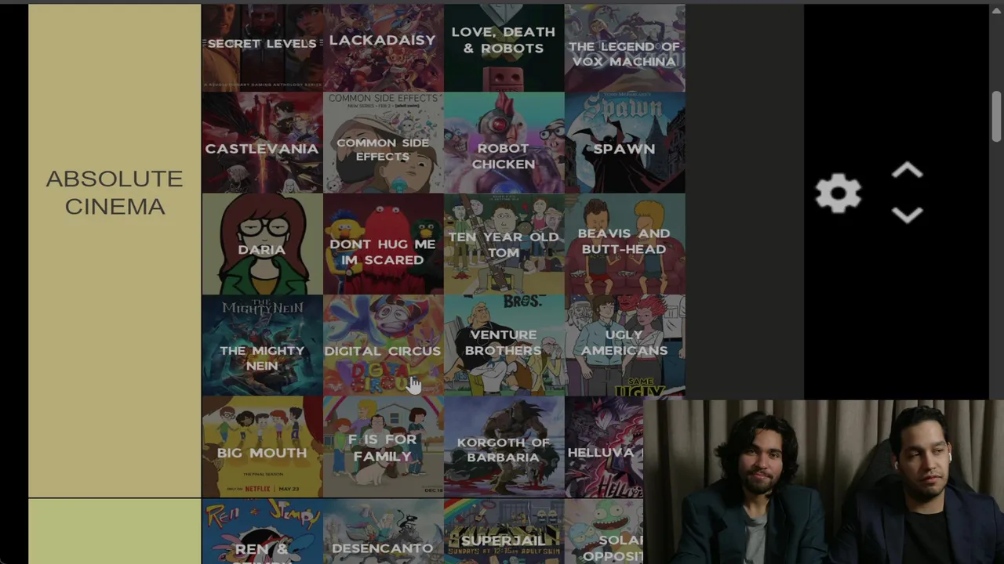Choose the Solar Opposites tile
This screenshot has height=564, width=1004.
tap(604, 531)
